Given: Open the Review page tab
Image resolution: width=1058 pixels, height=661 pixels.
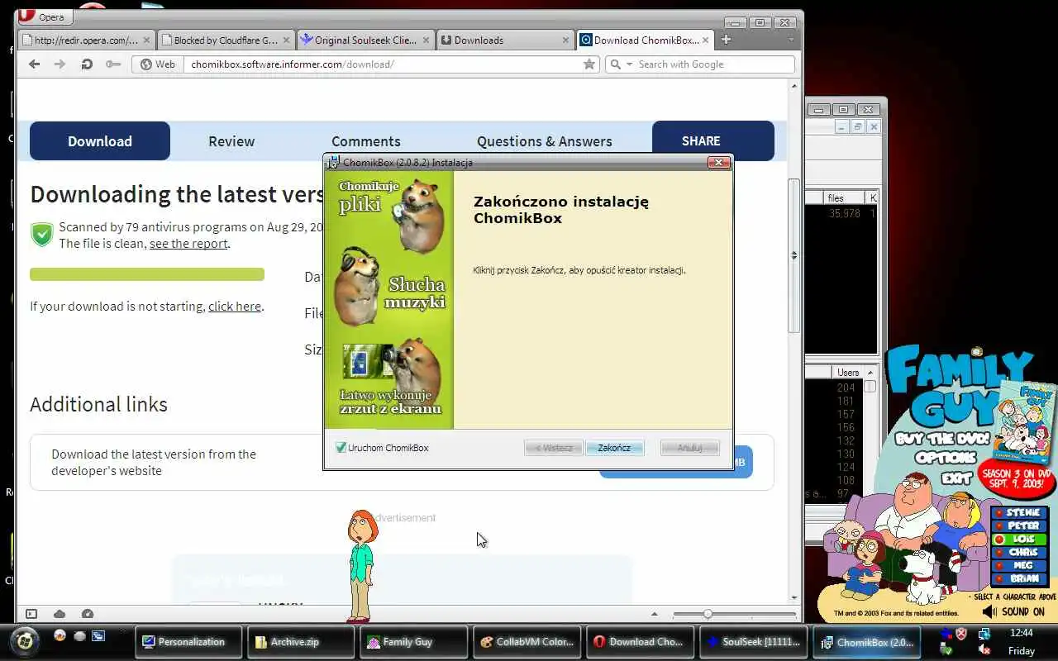Looking at the screenshot, I should coord(231,141).
